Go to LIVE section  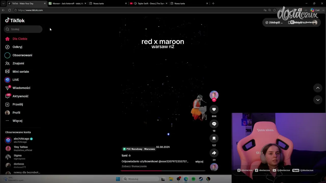click(x=16, y=80)
